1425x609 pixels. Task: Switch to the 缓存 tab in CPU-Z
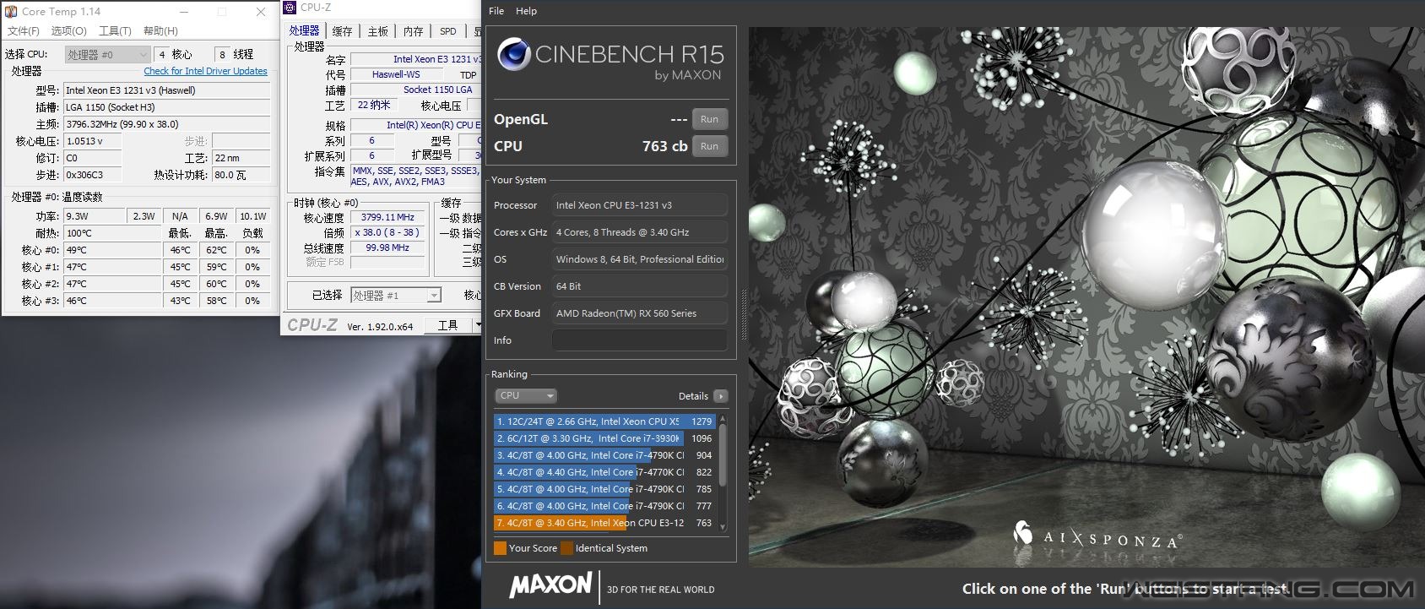pyautogui.click(x=342, y=31)
